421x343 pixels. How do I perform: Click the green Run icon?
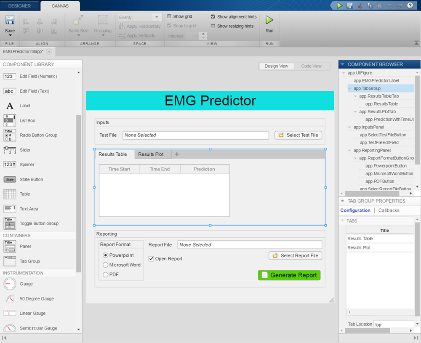(269, 20)
